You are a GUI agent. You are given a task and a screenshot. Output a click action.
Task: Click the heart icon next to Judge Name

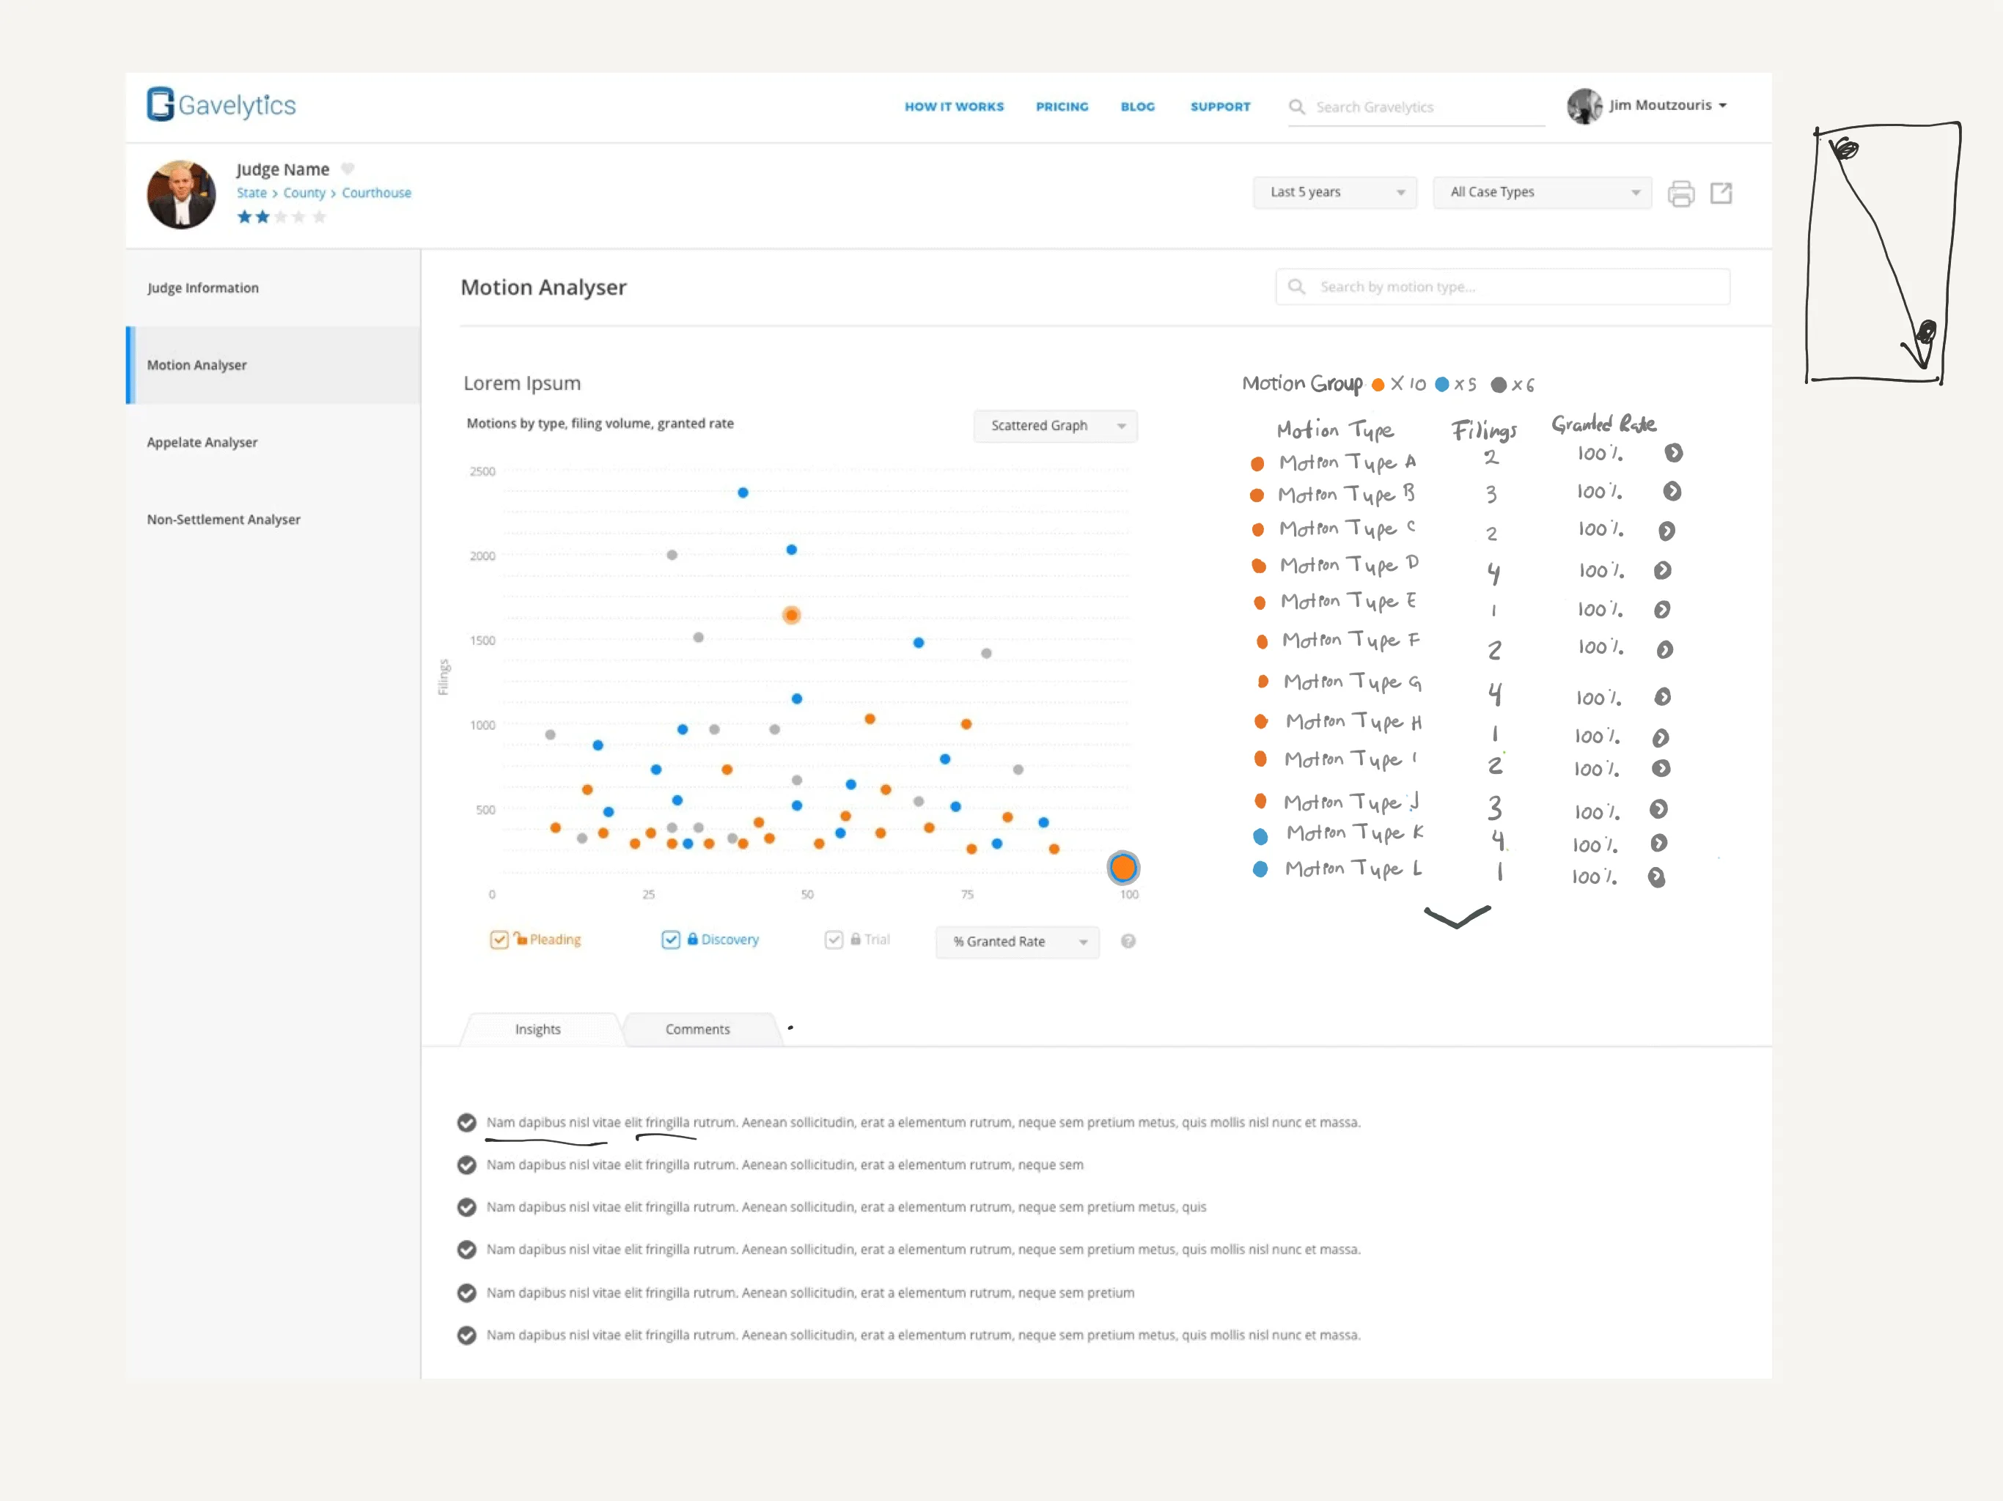click(x=348, y=169)
